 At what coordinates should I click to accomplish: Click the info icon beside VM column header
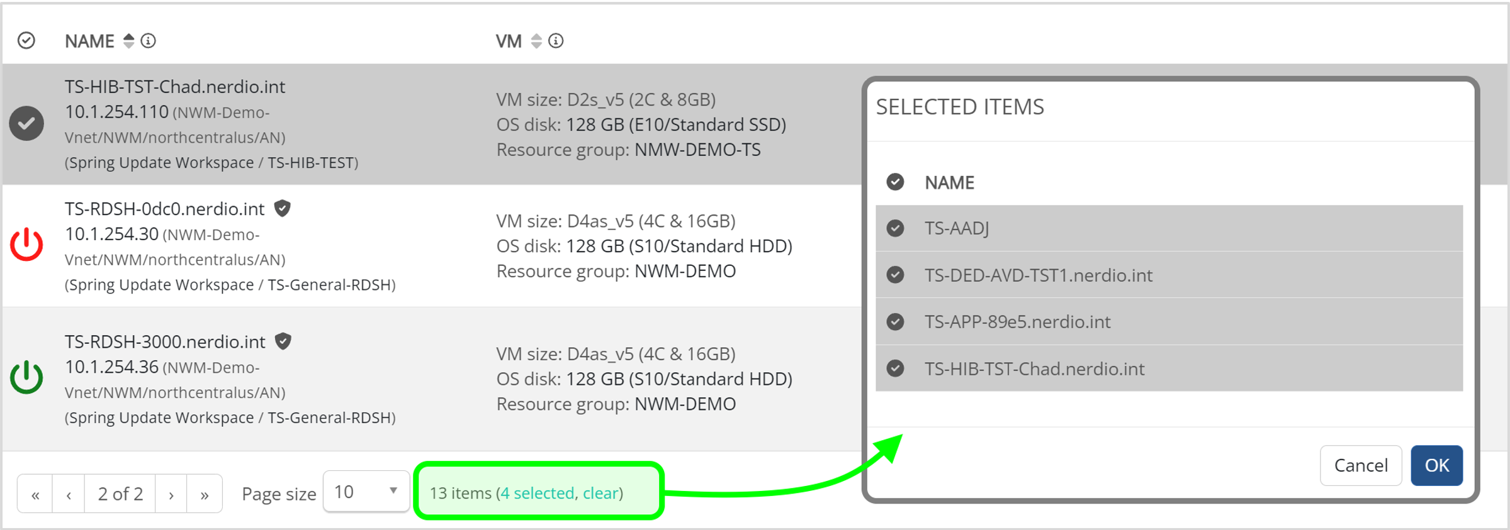[x=556, y=41]
